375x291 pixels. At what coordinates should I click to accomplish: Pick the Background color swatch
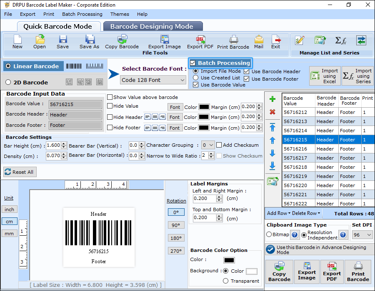[x=252, y=271]
